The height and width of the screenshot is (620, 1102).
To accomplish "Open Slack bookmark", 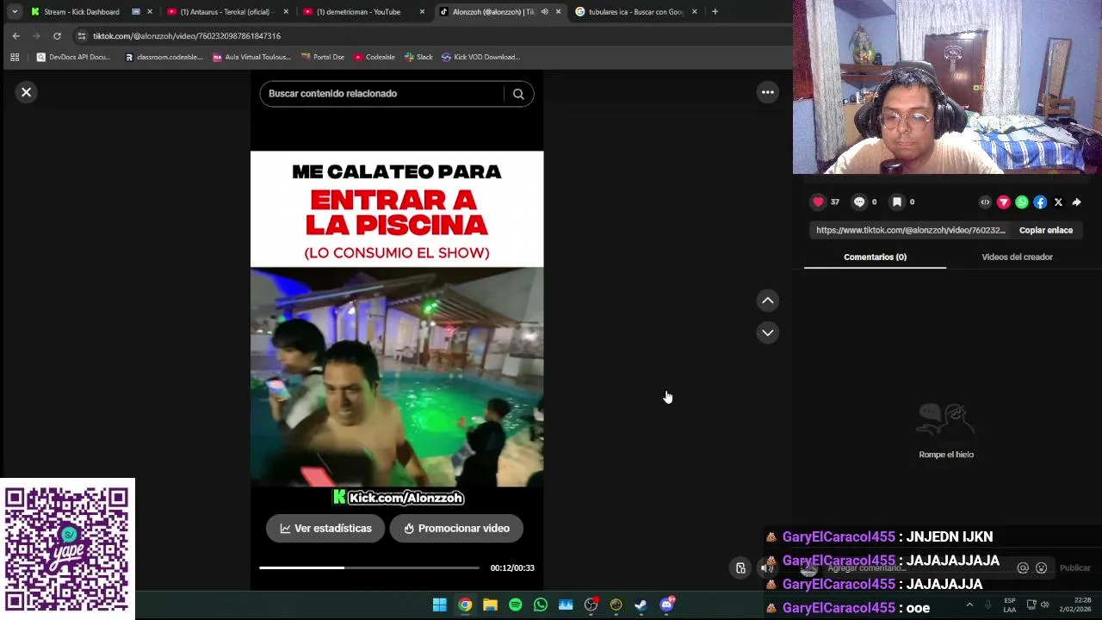I will tap(418, 57).
